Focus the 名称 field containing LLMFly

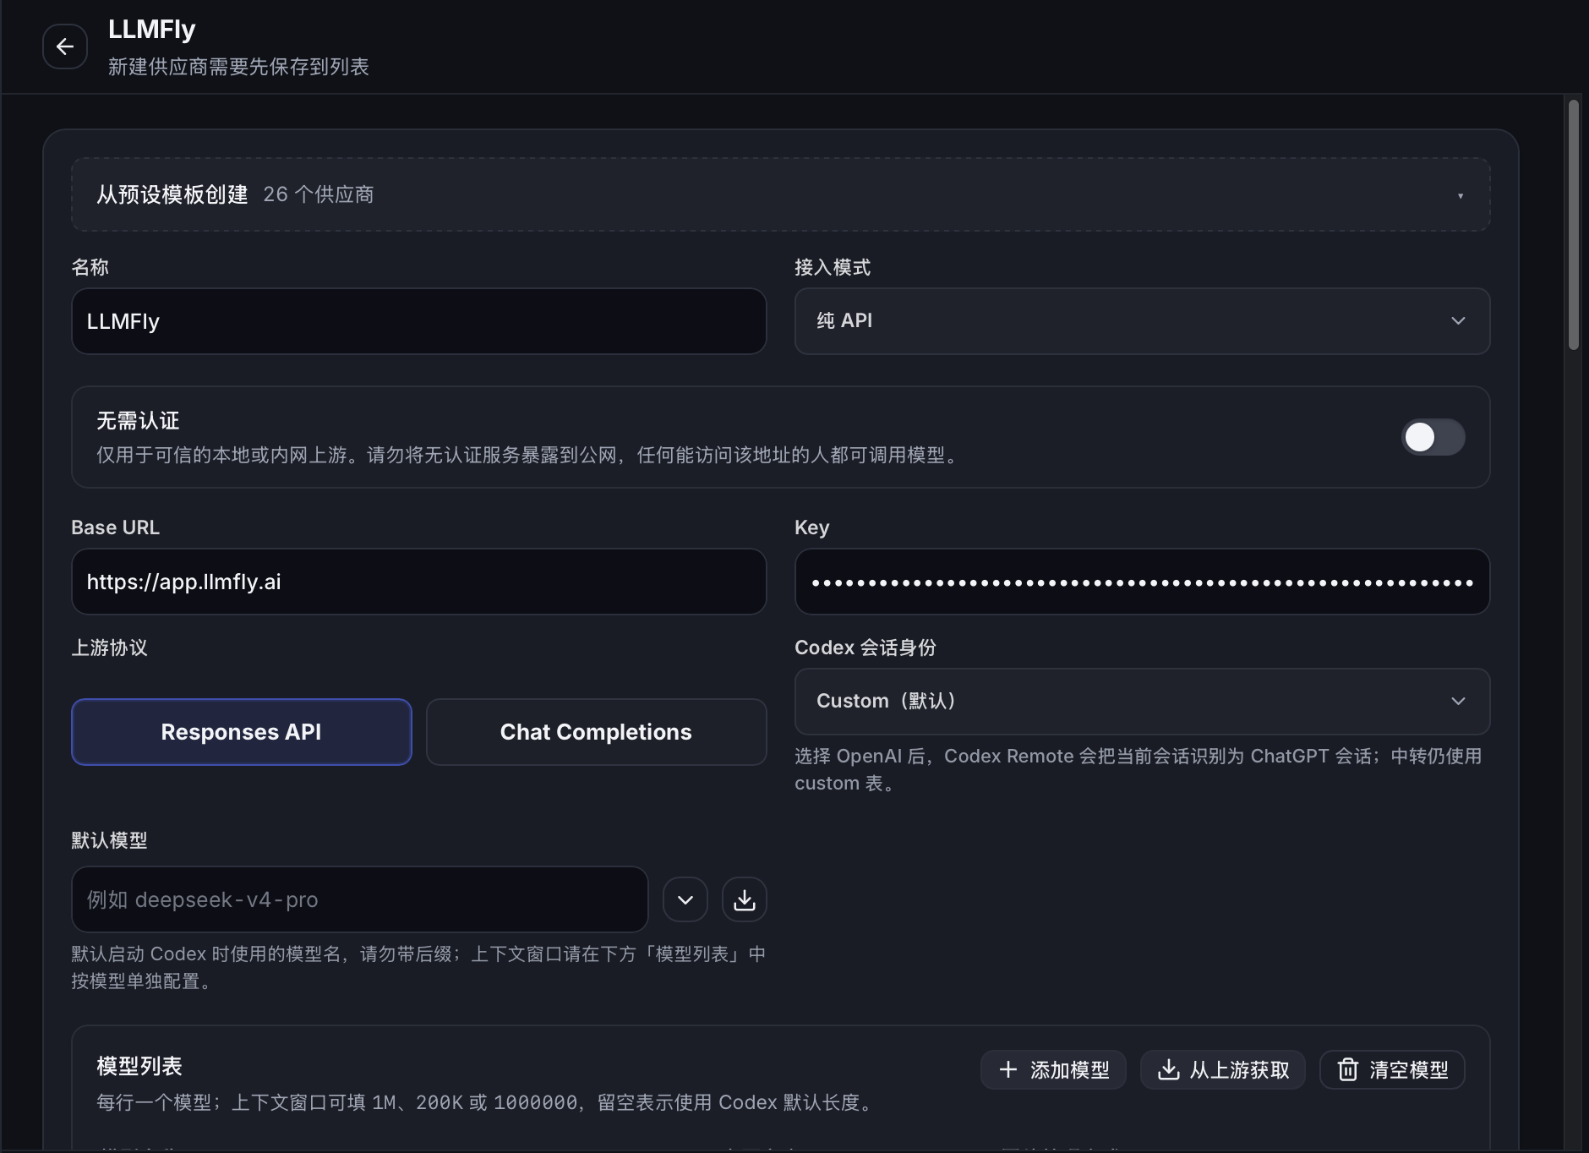point(419,321)
